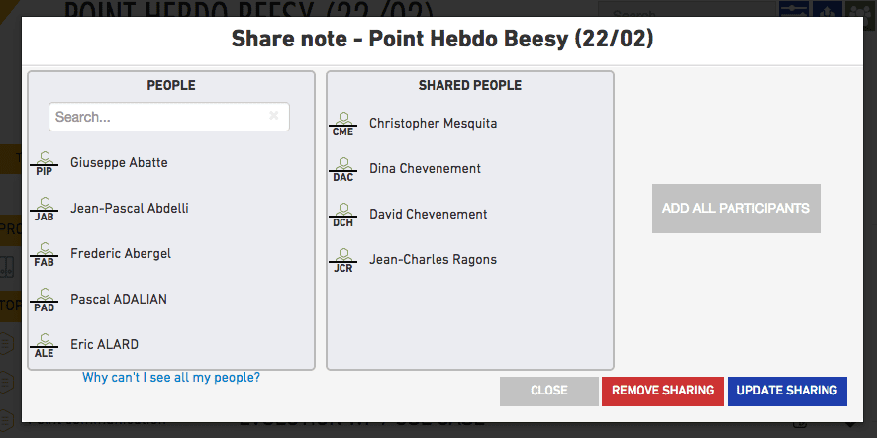Confirm changes with Update Sharing

pos(787,391)
